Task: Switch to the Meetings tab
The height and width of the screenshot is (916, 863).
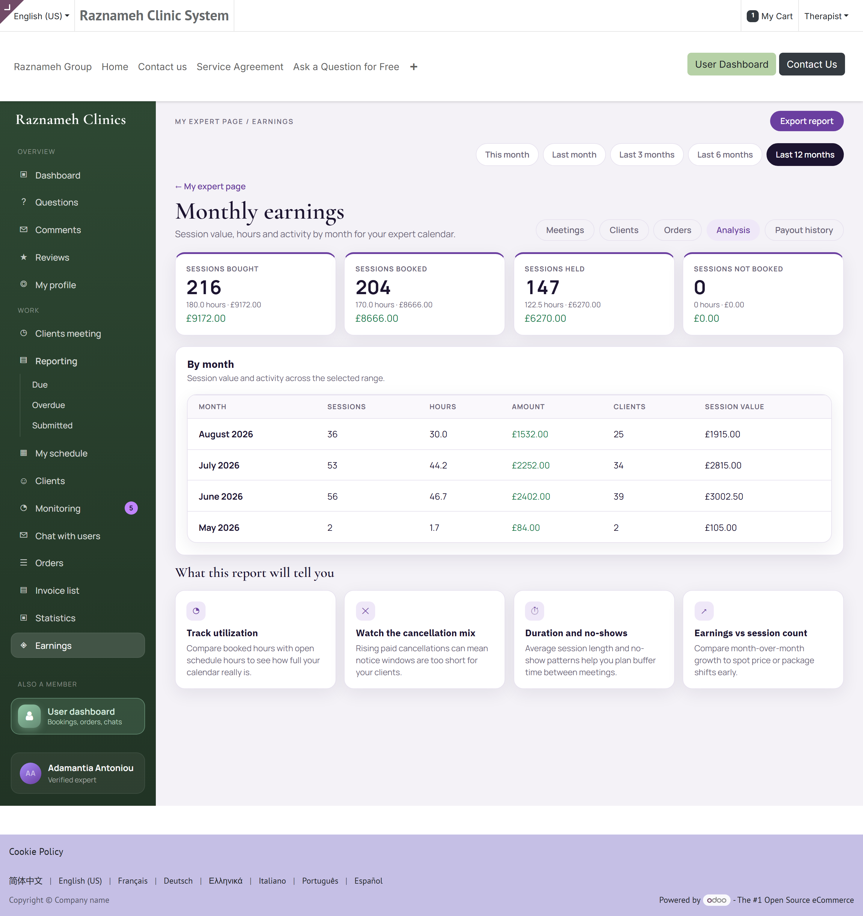Action: pos(565,230)
